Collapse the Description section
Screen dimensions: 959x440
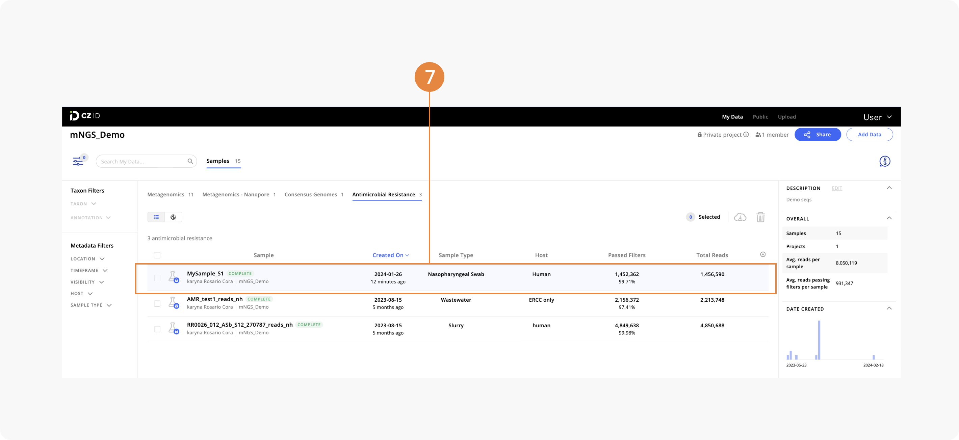click(889, 188)
